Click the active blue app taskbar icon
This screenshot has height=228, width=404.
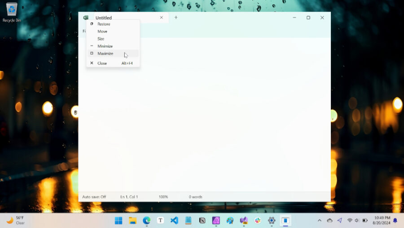pyautogui.click(x=285, y=220)
